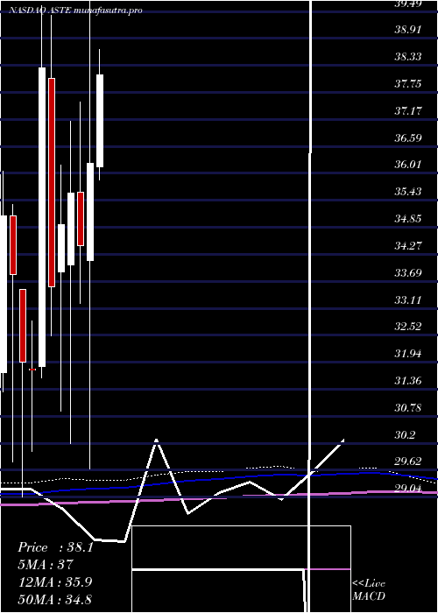Click the 36.01 price axis label

(x=408, y=165)
